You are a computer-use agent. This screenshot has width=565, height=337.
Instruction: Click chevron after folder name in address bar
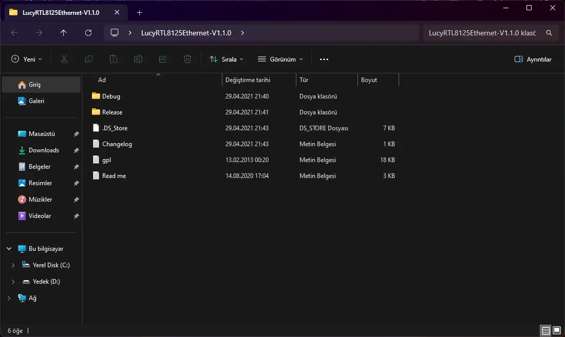pyautogui.click(x=242, y=33)
